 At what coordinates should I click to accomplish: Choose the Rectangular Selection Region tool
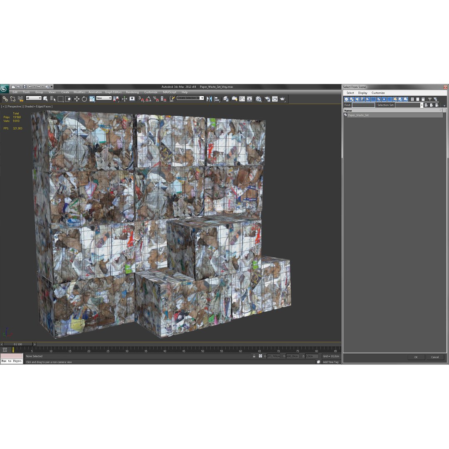(60, 99)
